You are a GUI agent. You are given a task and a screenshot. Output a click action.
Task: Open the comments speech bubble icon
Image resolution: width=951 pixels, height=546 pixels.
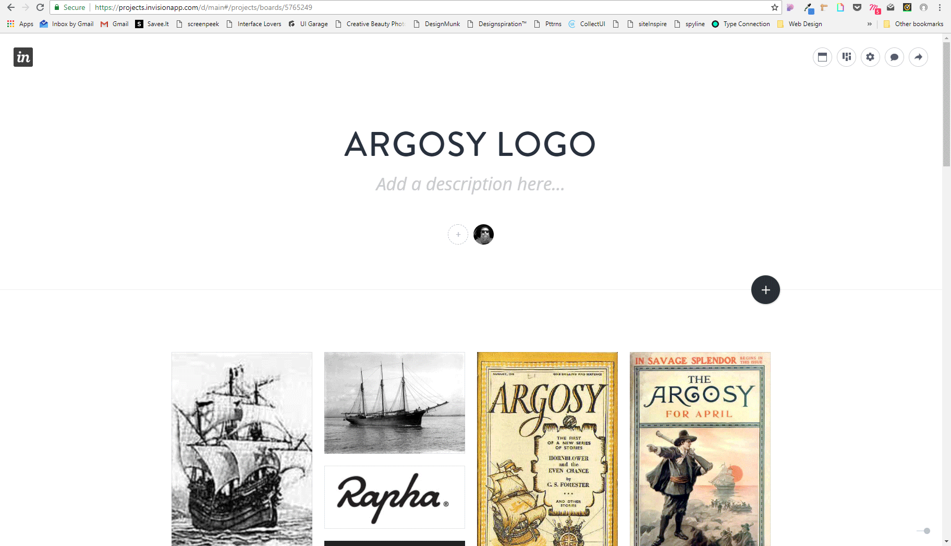point(894,57)
